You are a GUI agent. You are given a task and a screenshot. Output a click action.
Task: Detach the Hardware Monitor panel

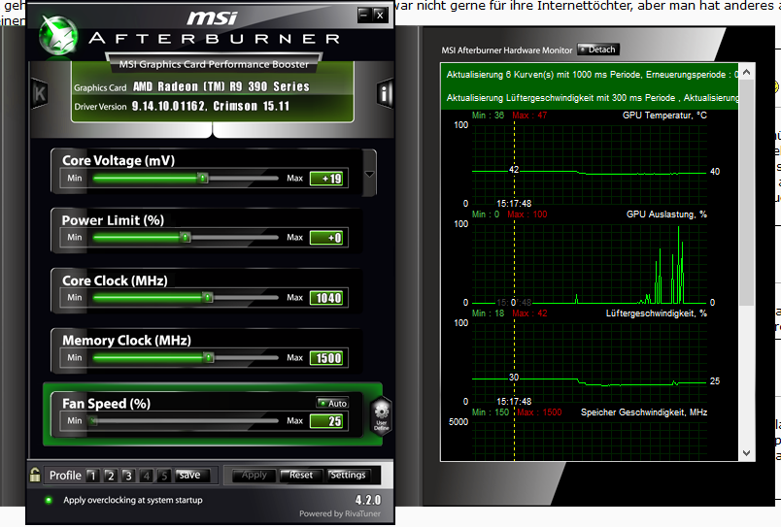pyautogui.click(x=598, y=49)
